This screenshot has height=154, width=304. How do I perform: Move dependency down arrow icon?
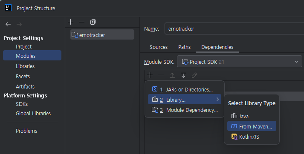tap(183, 75)
